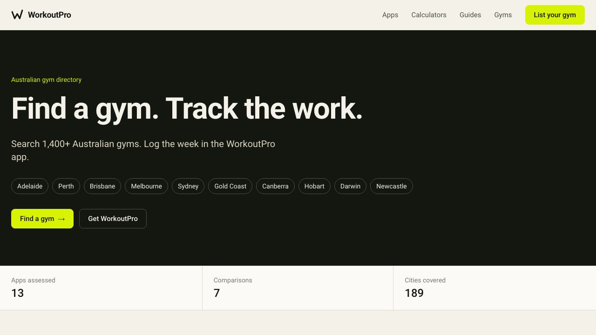Screen dimensions: 596x335
Task: Pick the Sydney city chip
Action: [x=188, y=186]
